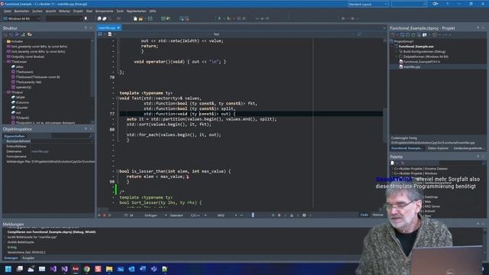
Task: Switch to the Erzeugen tab in Meldungen
Action: 11,258
